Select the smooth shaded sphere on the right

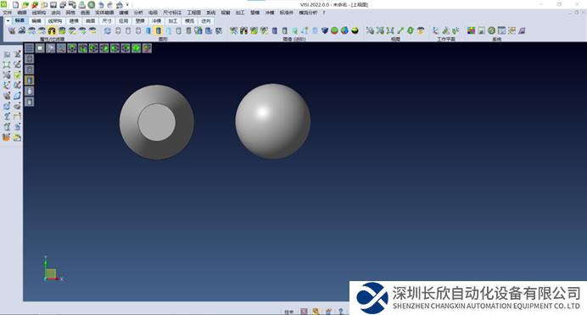click(273, 121)
